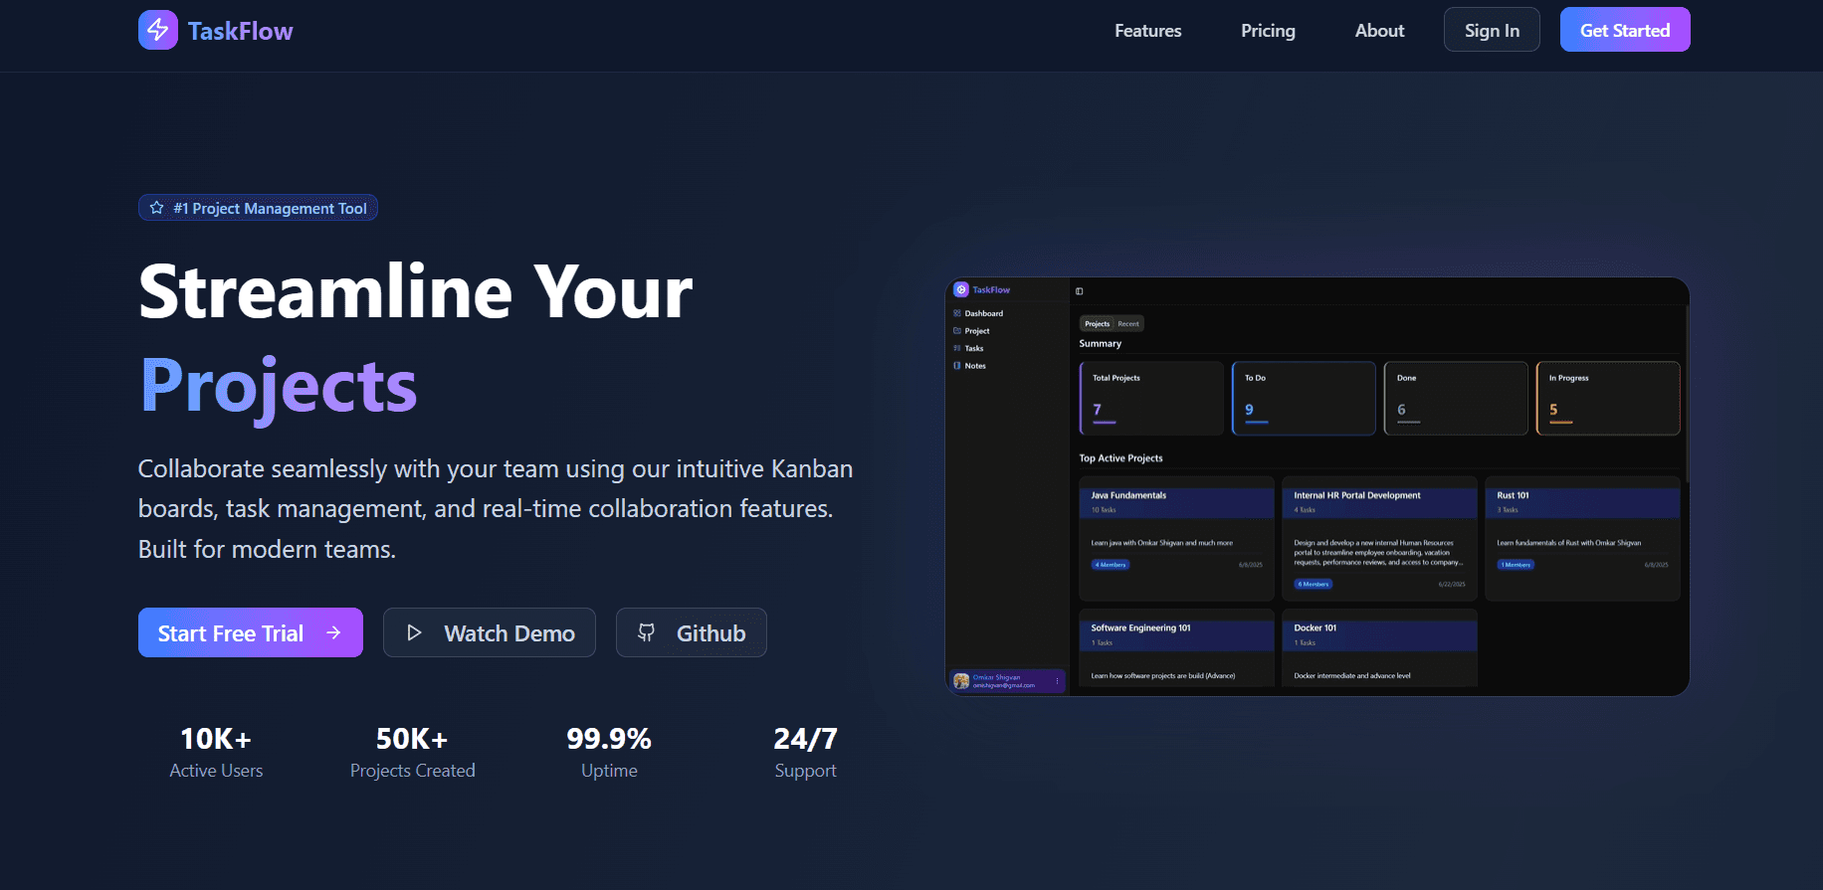1823x890 pixels.
Task: Click the arrow icon in Start Free Trial
Action: coord(333,632)
